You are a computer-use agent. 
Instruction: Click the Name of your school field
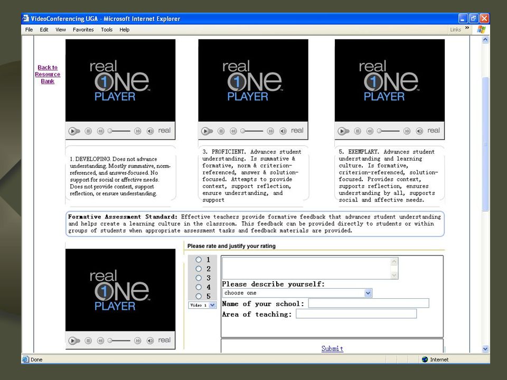pos(369,303)
